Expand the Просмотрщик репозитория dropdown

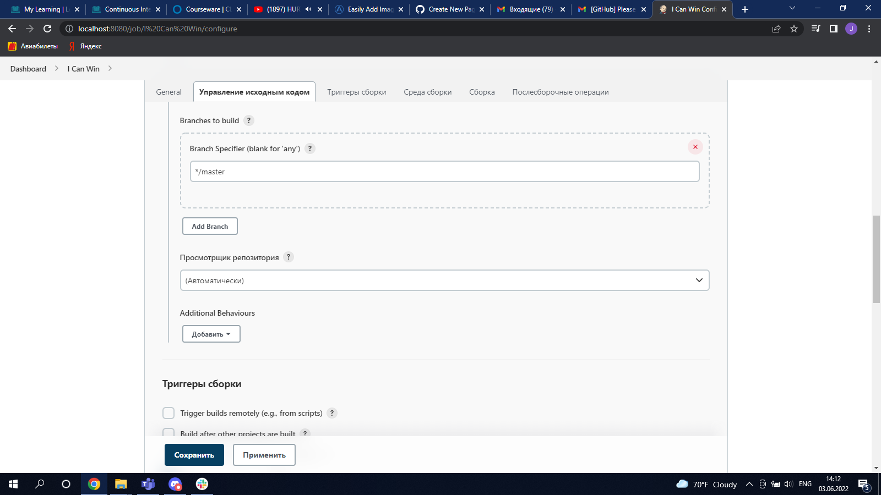(444, 280)
